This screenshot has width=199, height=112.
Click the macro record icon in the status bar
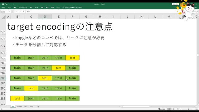click(2, 109)
